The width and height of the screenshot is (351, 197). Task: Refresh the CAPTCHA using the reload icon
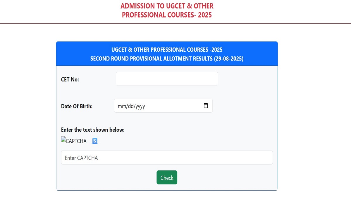pyautogui.click(x=95, y=141)
